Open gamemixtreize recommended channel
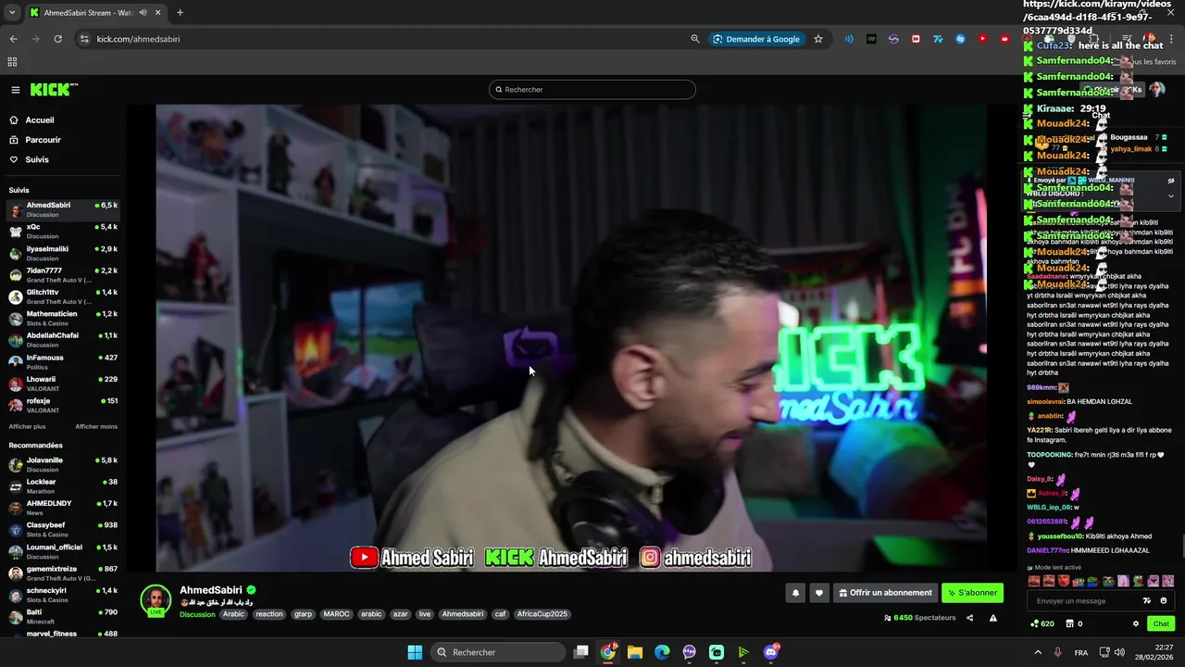 (63, 573)
